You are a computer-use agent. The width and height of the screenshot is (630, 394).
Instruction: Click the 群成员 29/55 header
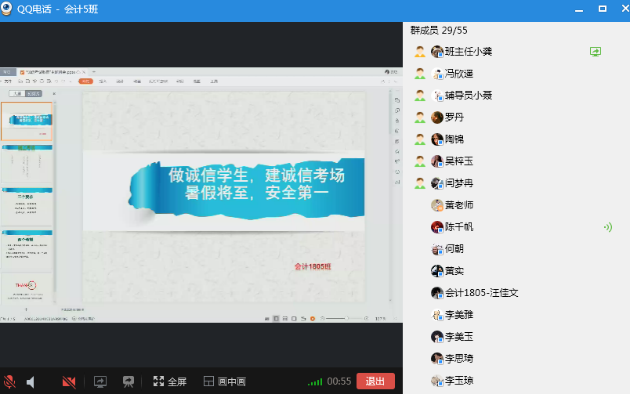(x=440, y=30)
